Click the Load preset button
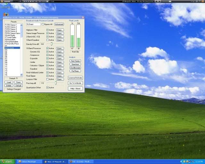 9,82
